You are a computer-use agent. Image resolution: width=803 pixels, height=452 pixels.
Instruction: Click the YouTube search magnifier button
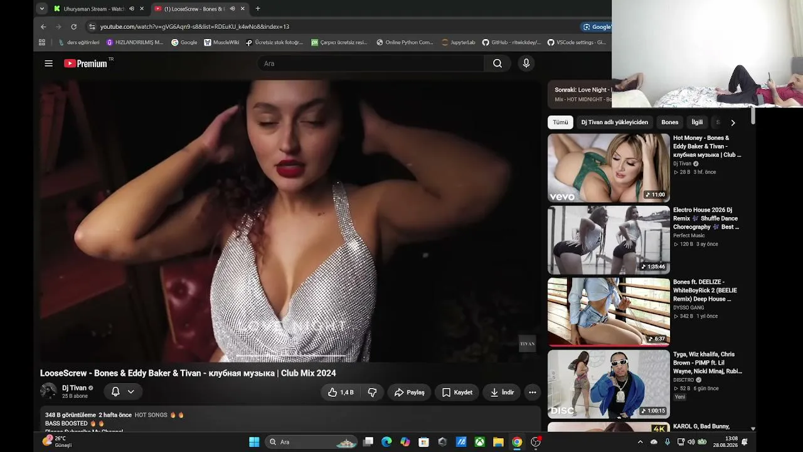click(x=497, y=63)
